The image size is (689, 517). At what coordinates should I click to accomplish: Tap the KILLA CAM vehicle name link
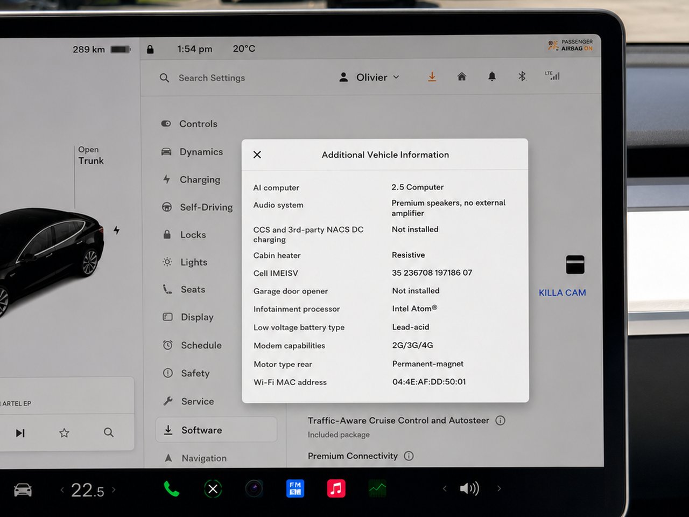[x=563, y=293]
